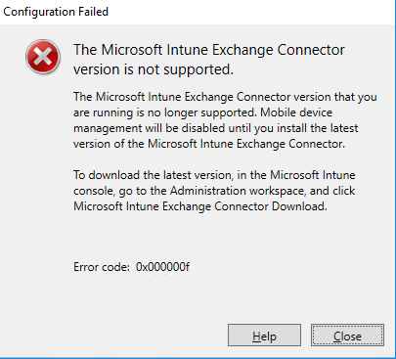
Task: Click 'The Microsoft Intune Exchange Connector' heading line
Action: tap(209, 50)
